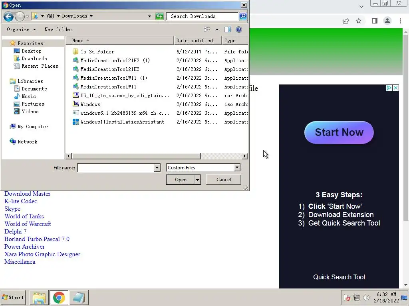Screen dimensions: 409x306
Task: Open the Organize menu
Action: point(21,29)
